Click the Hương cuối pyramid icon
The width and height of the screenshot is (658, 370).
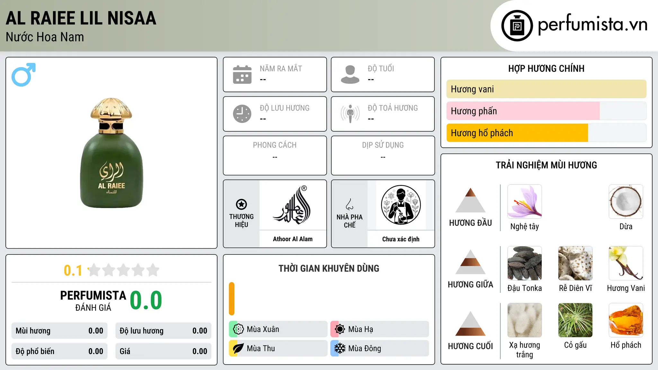pos(470,323)
